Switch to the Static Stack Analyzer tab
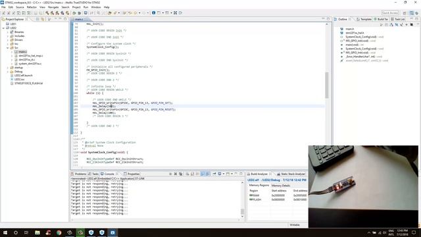This screenshot has height=237, width=421. coord(291,174)
